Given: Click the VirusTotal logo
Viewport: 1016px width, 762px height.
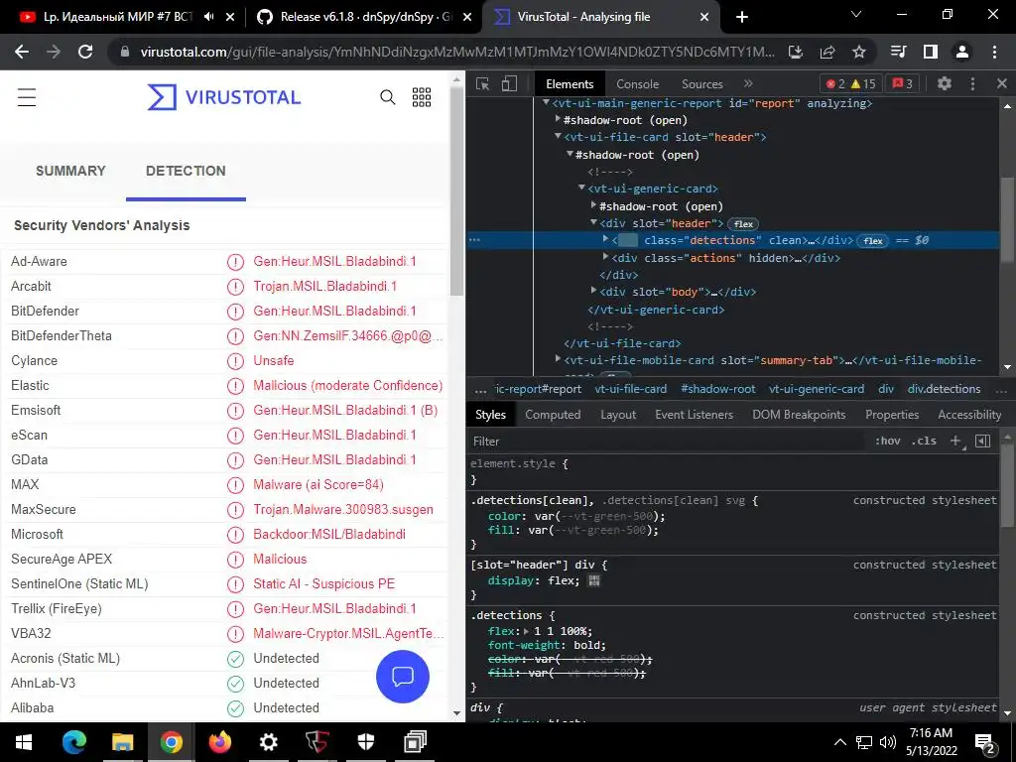Looking at the screenshot, I should 224,97.
